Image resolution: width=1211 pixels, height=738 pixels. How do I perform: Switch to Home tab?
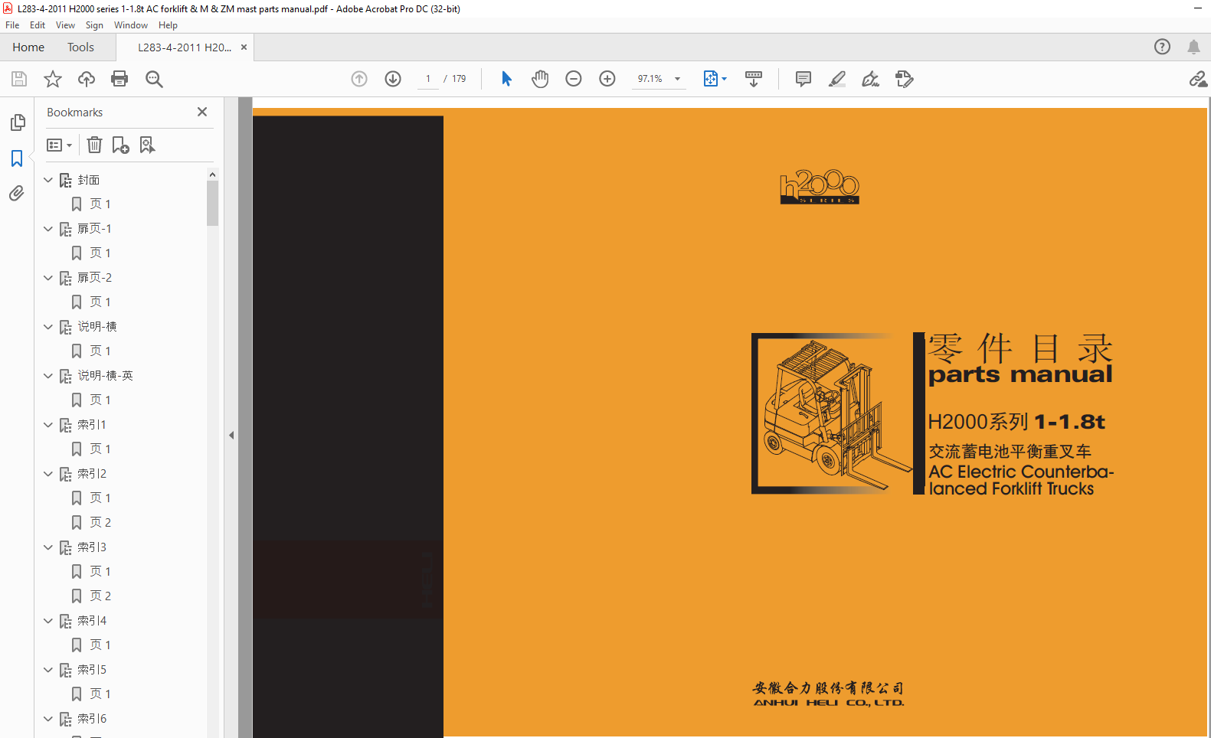point(28,47)
